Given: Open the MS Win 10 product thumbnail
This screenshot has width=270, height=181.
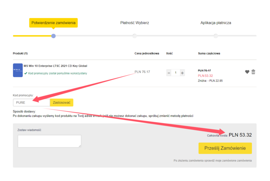Looking at the screenshot, I should coord(18,70).
